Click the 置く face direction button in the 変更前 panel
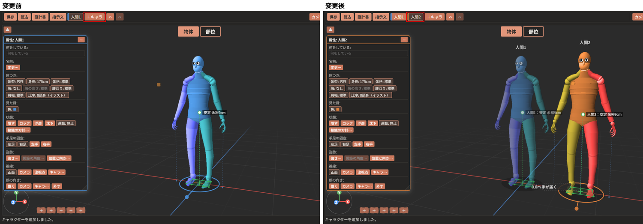The image size is (643, 224). tap(11, 186)
